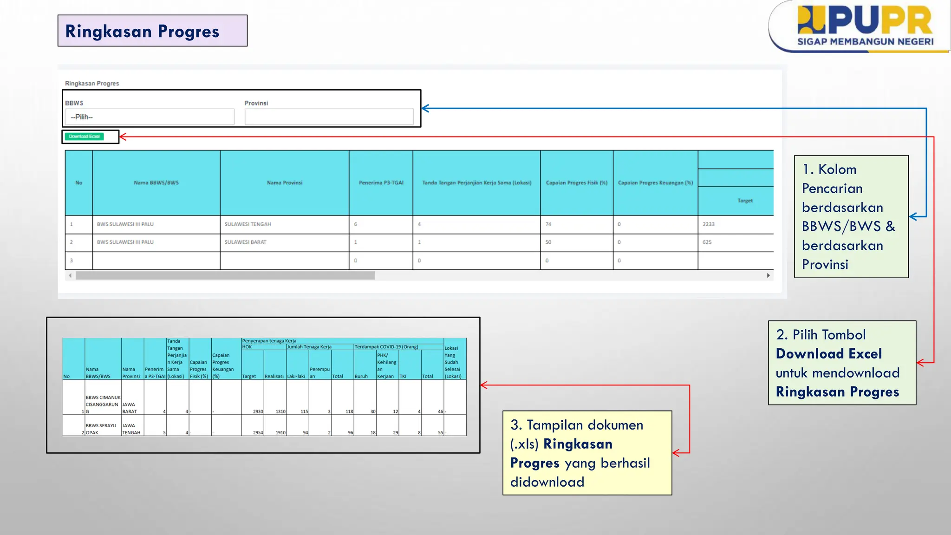
Task: Click the note box about Tampilan dokumen (.xls)
Action: [586, 453]
